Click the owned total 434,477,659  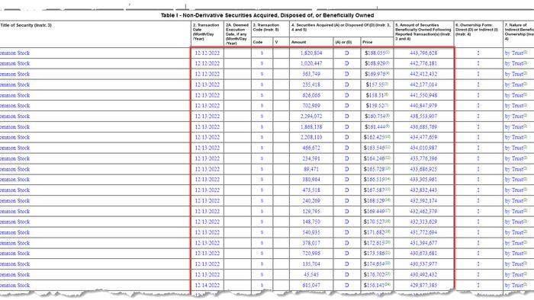[x=423, y=137]
